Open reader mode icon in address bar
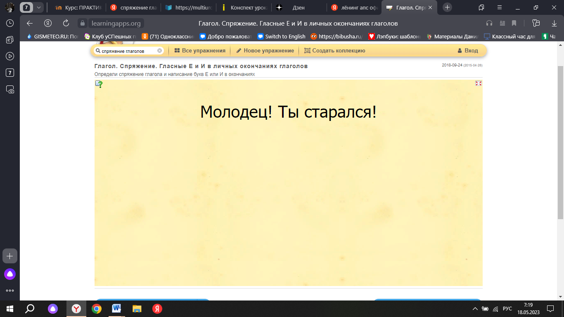The image size is (564, 317). pyautogui.click(x=502, y=24)
